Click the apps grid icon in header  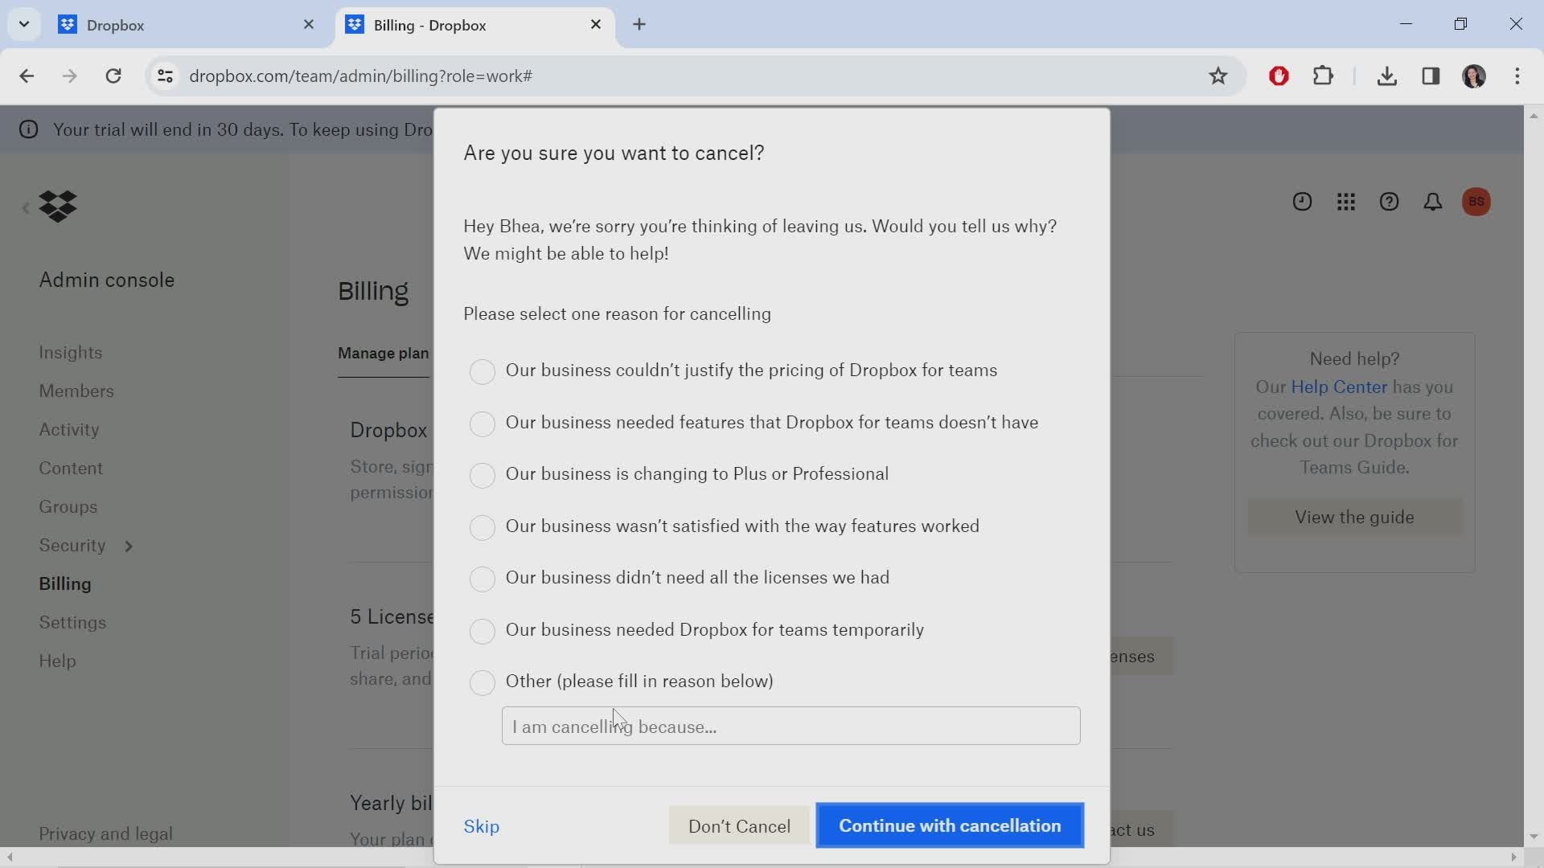pyautogui.click(x=1347, y=202)
